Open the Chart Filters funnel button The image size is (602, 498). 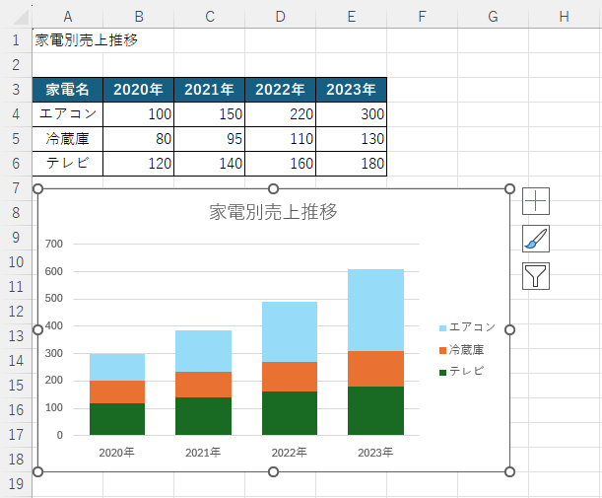point(535,276)
